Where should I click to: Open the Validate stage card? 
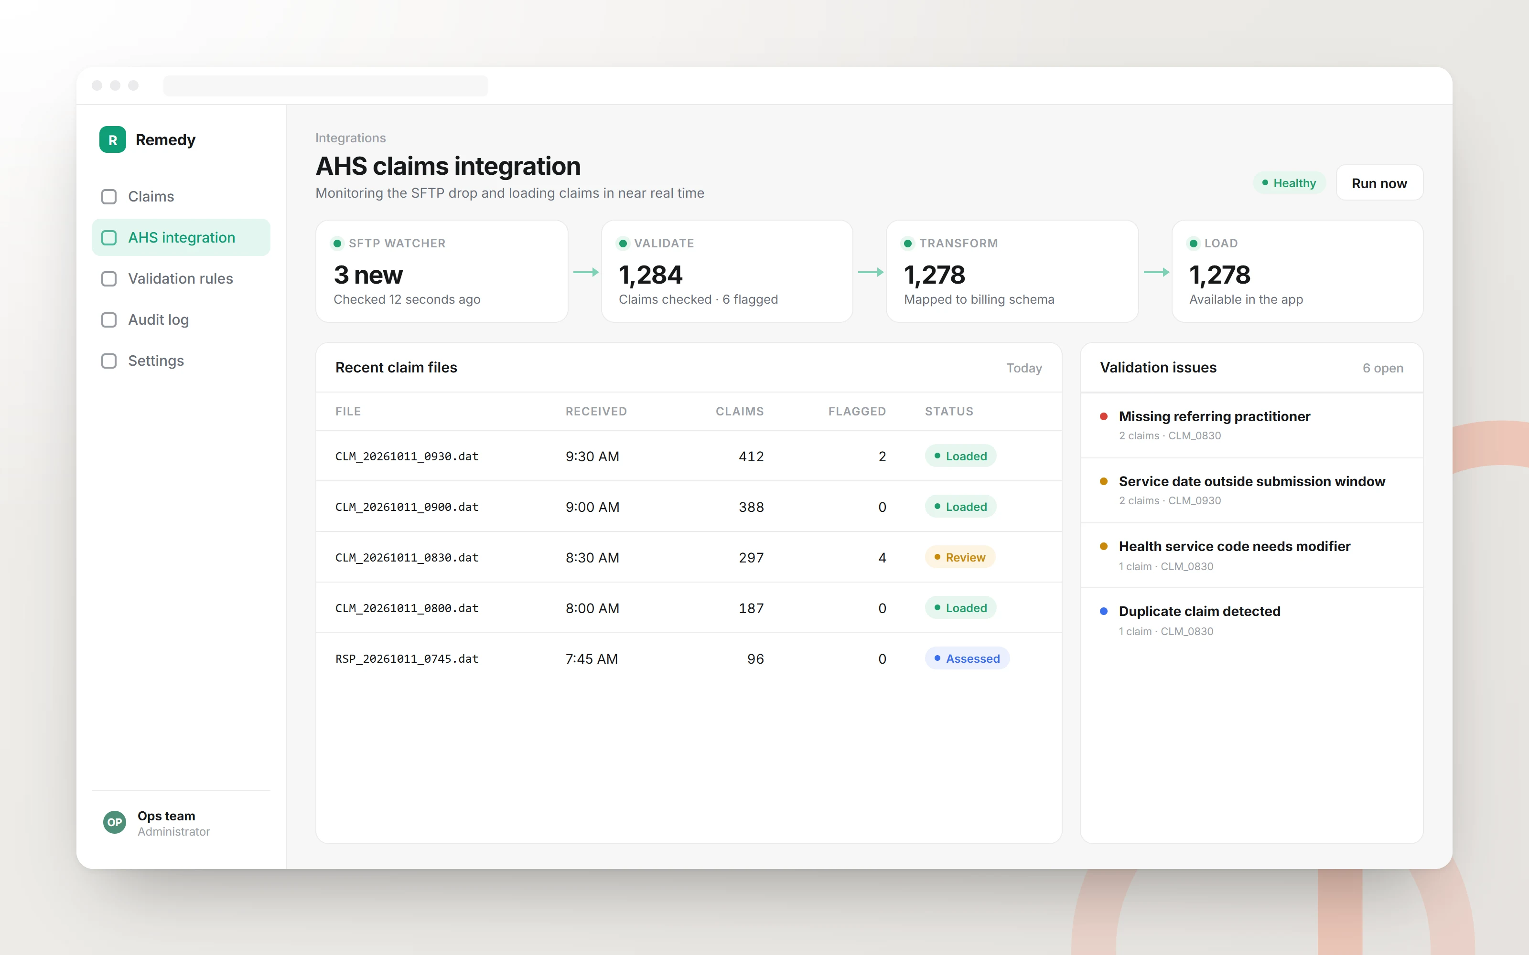coord(727,272)
